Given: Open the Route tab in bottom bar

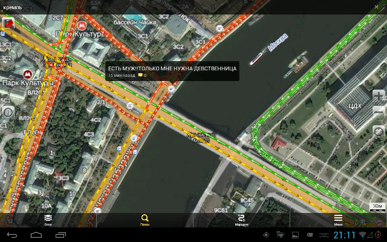Looking at the screenshot, I should point(242,220).
